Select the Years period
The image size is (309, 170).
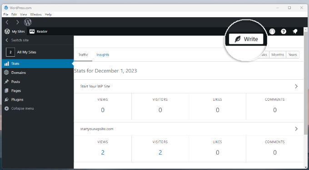(293, 55)
